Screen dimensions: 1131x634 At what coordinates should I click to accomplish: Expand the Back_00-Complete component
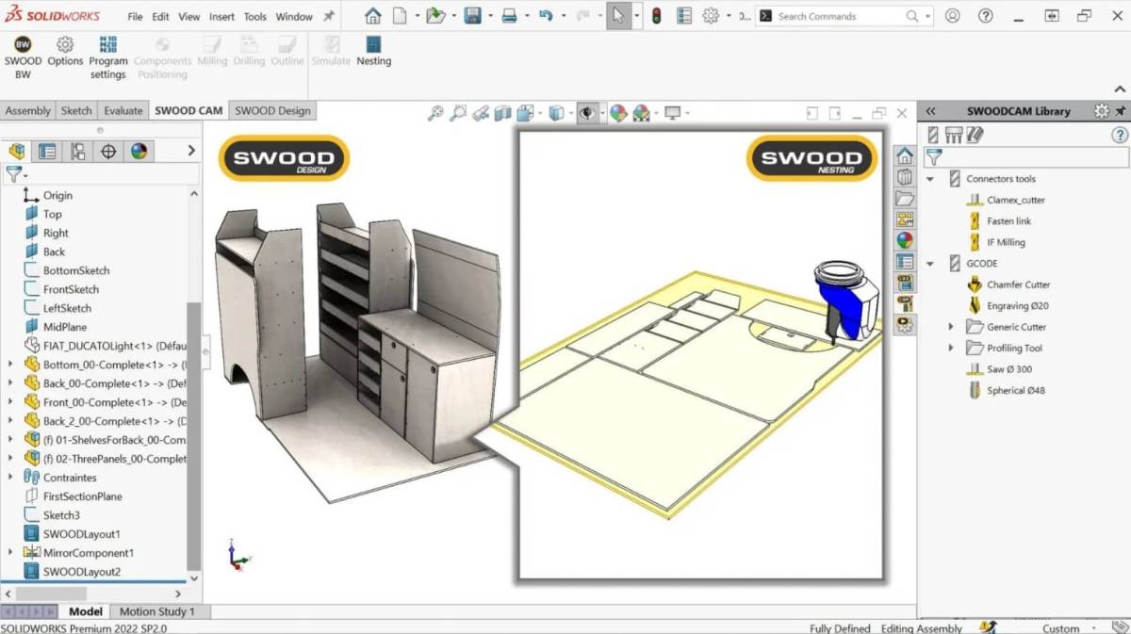(x=10, y=383)
